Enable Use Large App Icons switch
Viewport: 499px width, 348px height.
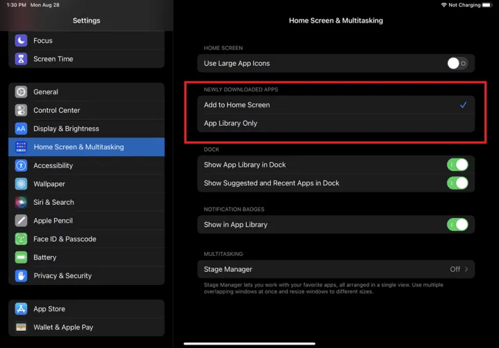point(457,64)
